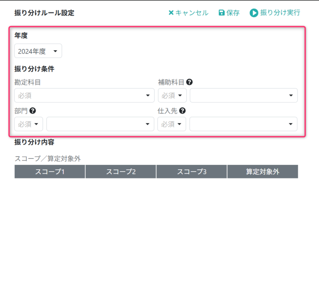
Task: Open the empty 補助科目 selection dropdown
Action: coord(243,95)
